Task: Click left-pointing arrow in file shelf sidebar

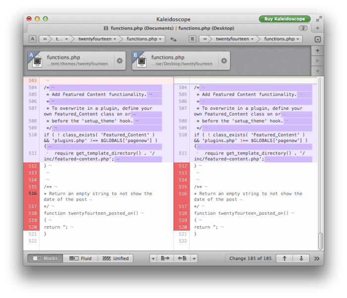Action: pos(318,71)
